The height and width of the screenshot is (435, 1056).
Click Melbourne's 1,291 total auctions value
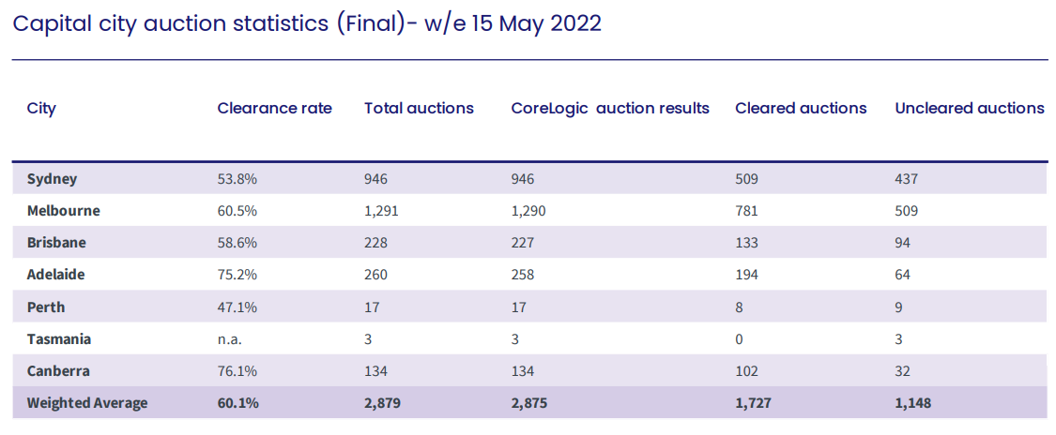pyautogui.click(x=381, y=210)
